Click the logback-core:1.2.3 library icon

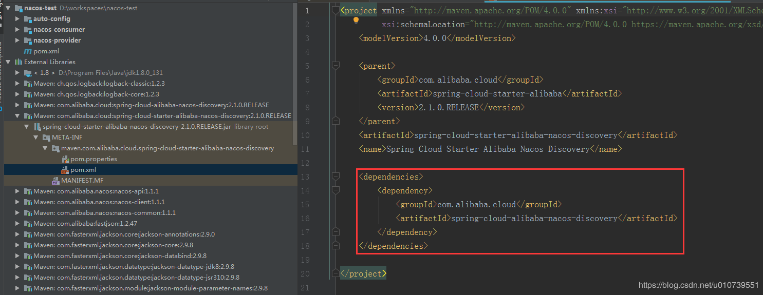pyautogui.click(x=28, y=94)
